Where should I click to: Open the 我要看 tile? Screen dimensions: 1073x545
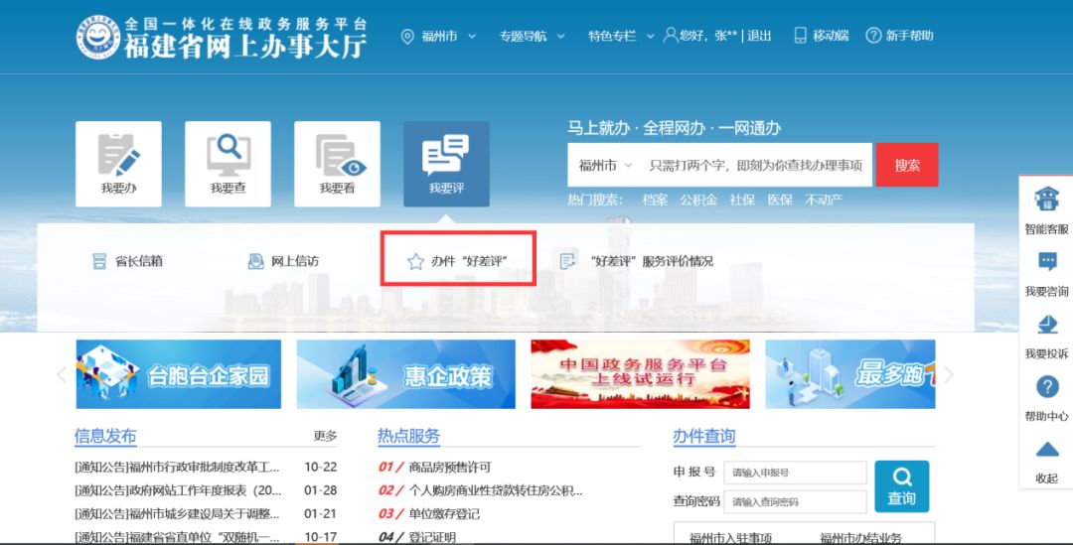point(338,164)
